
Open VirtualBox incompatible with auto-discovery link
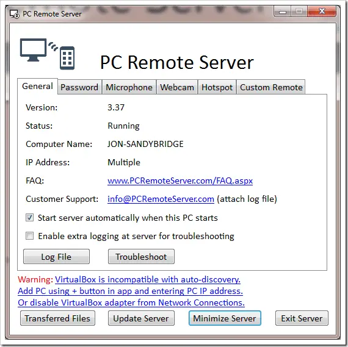tap(148, 279)
